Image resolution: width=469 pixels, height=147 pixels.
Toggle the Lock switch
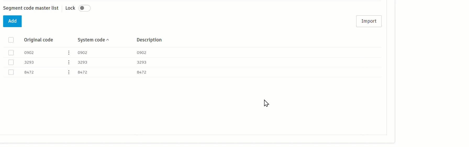click(x=85, y=8)
